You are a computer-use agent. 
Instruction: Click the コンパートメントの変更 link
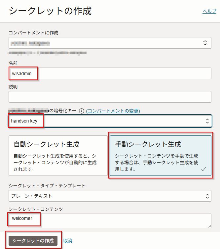pos(113,111)
